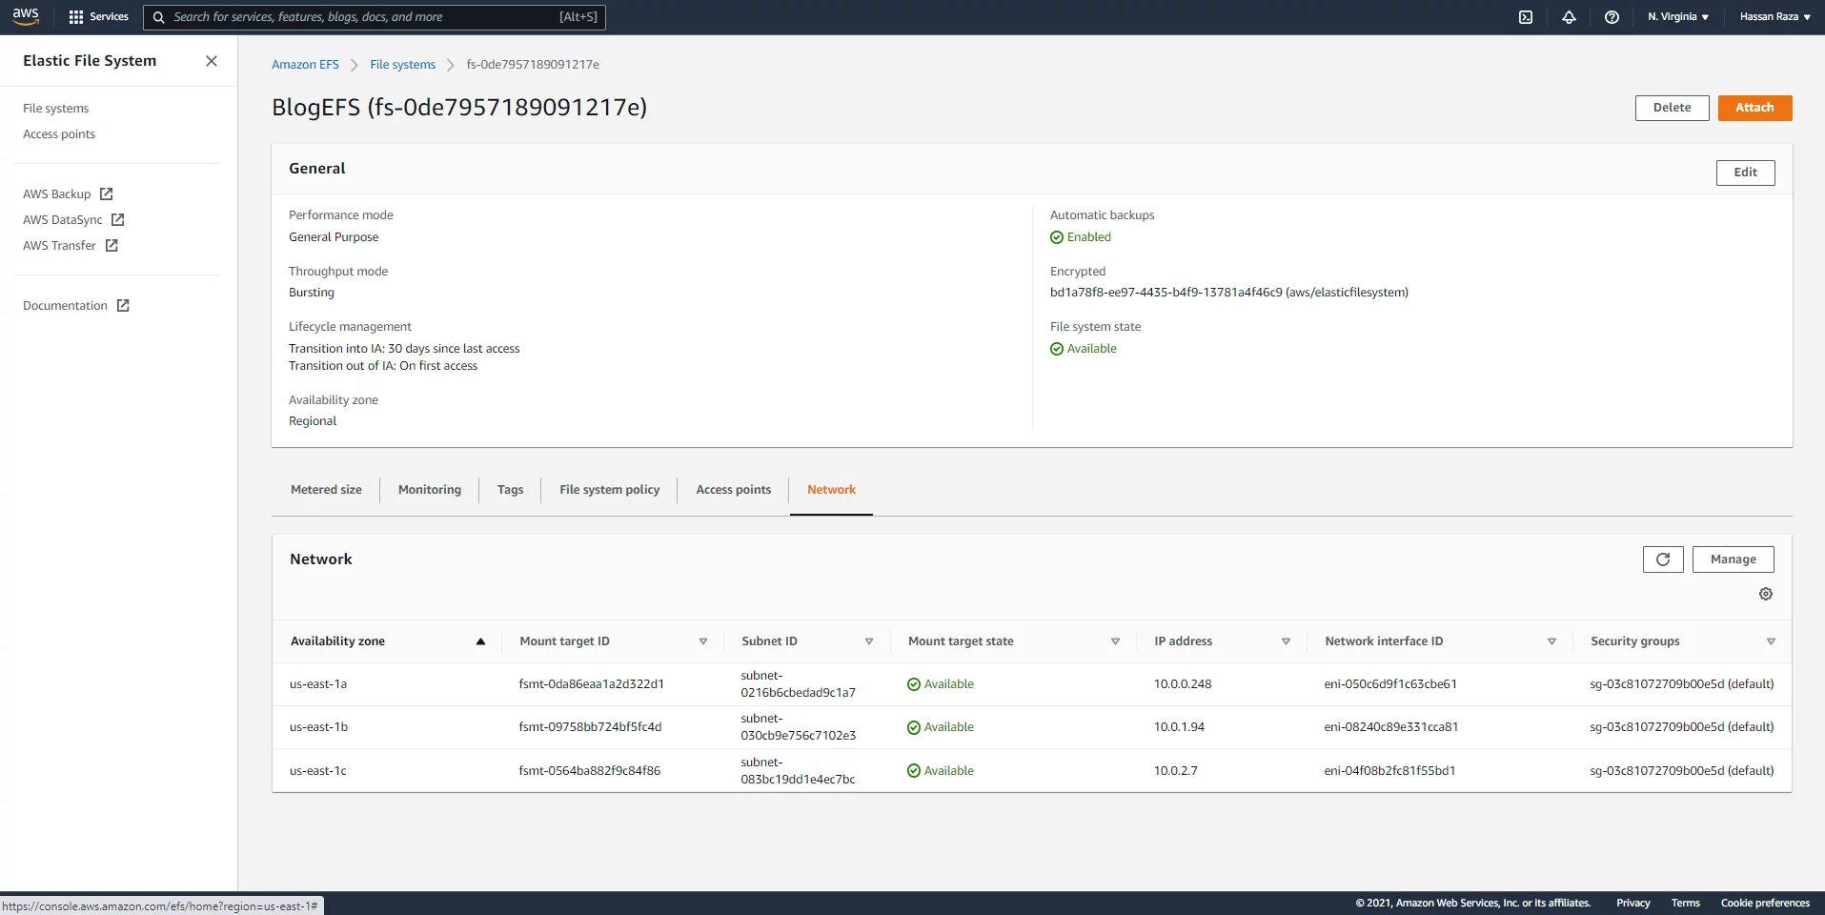
Task: Click mount target ID fsmt-0564ba882f9c84f86
Action: click(x=589, y=771)
